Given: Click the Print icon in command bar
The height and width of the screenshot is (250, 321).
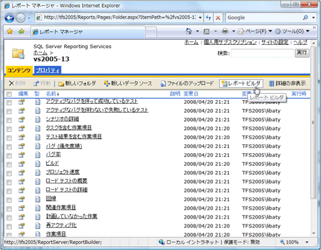Looking at the screenshot, I should pyautogui.click(x=225, y=31).
